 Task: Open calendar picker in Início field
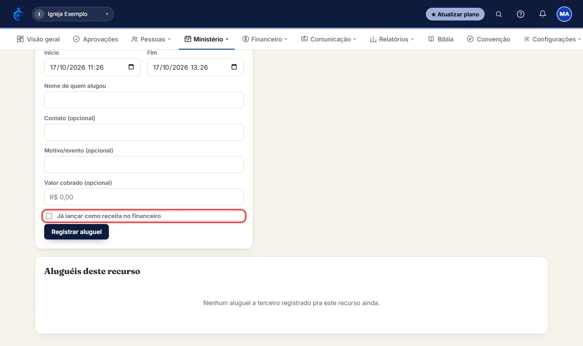[x=131, y=67]
